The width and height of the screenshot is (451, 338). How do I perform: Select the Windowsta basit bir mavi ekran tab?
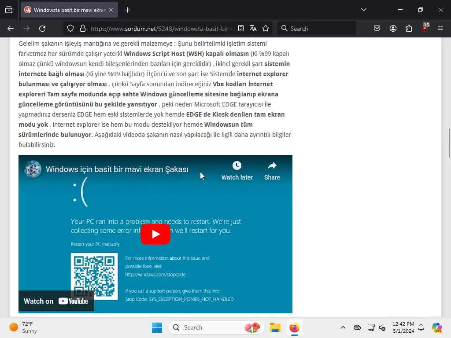pyautogui.click(x=69, y=10)
